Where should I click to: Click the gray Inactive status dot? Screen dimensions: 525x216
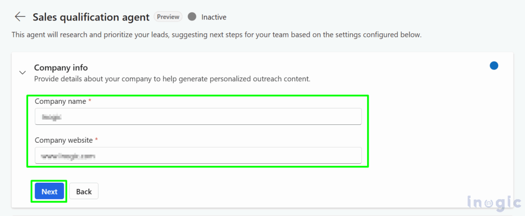tap(192, 17)
